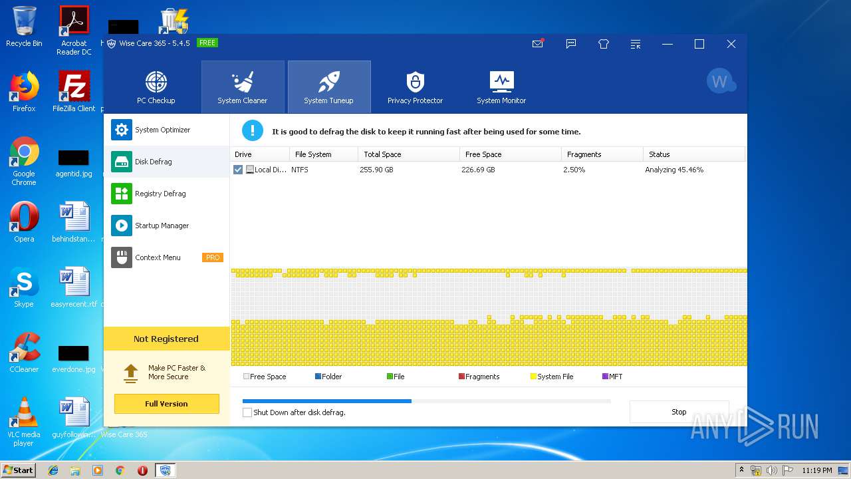Open Windows Media Player taskbar icon
Image resolution: width=851 pixels, height=479 pixels.
tap(98, 470)
